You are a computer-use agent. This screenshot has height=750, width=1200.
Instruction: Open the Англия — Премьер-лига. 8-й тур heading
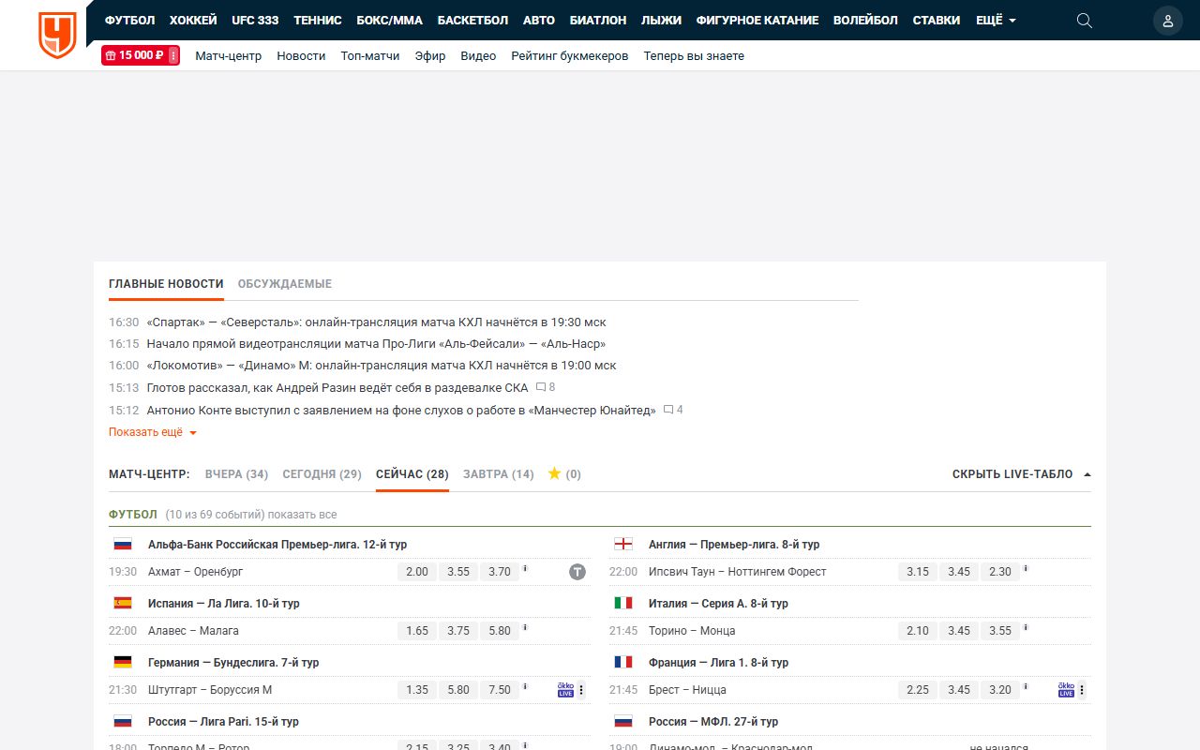734,545
